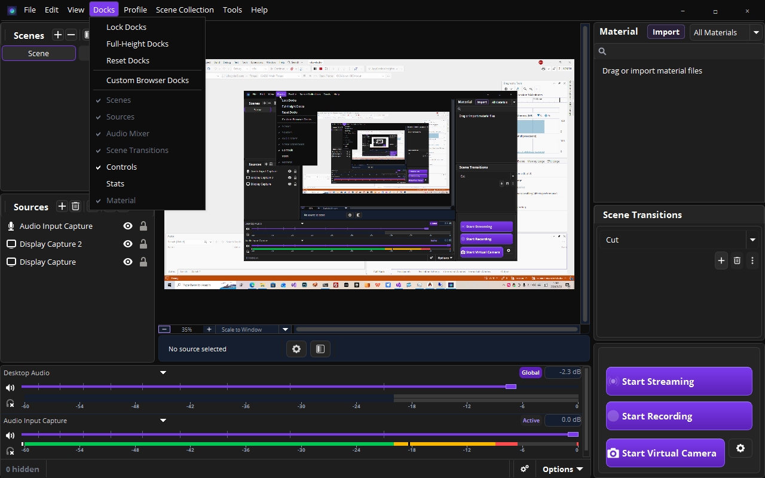Toggle visibility of the Display Capture source
Screen dimensions: 765x478
pos(127,262)
